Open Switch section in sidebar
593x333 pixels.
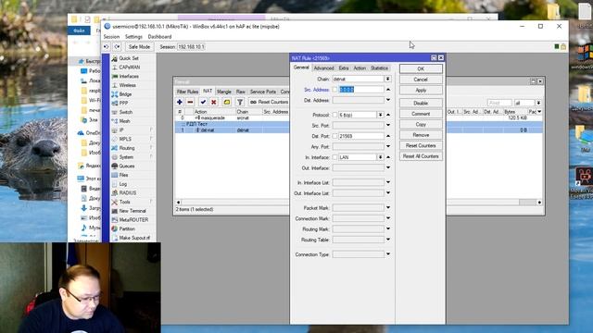[x=126, y=112]
